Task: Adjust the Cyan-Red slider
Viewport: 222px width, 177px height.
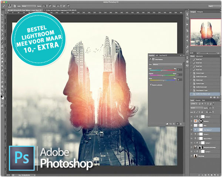Action: coord(162,70)
